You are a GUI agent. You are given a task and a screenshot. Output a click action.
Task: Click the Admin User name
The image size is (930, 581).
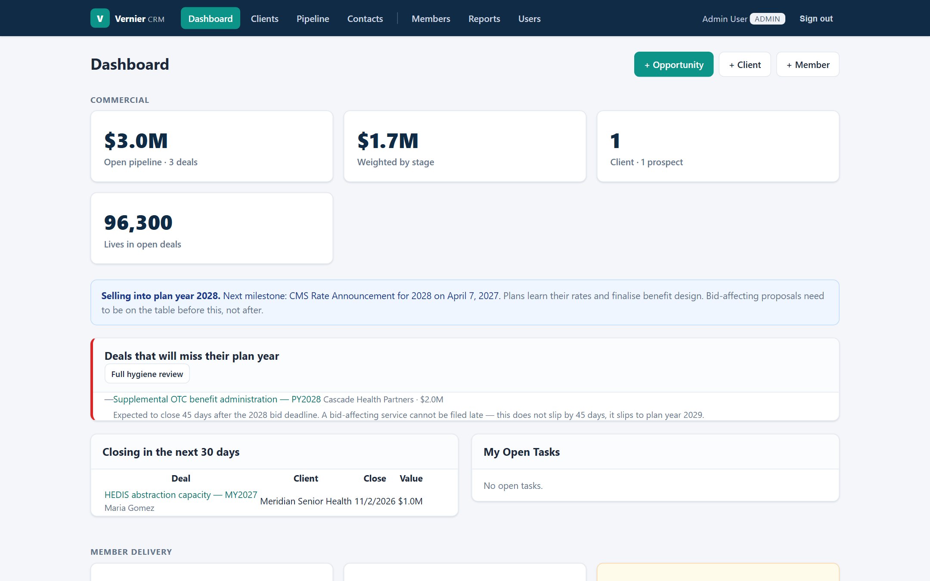(x=725, y=19)
